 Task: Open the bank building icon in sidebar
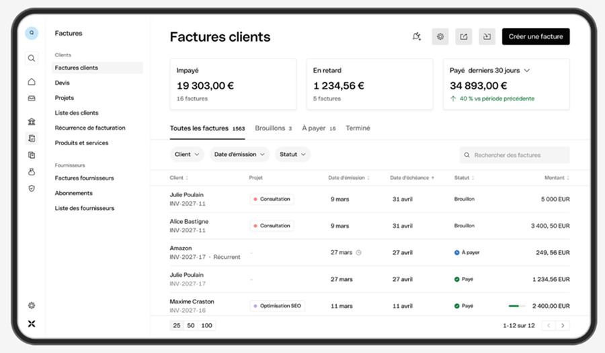(x=32, y=122)
